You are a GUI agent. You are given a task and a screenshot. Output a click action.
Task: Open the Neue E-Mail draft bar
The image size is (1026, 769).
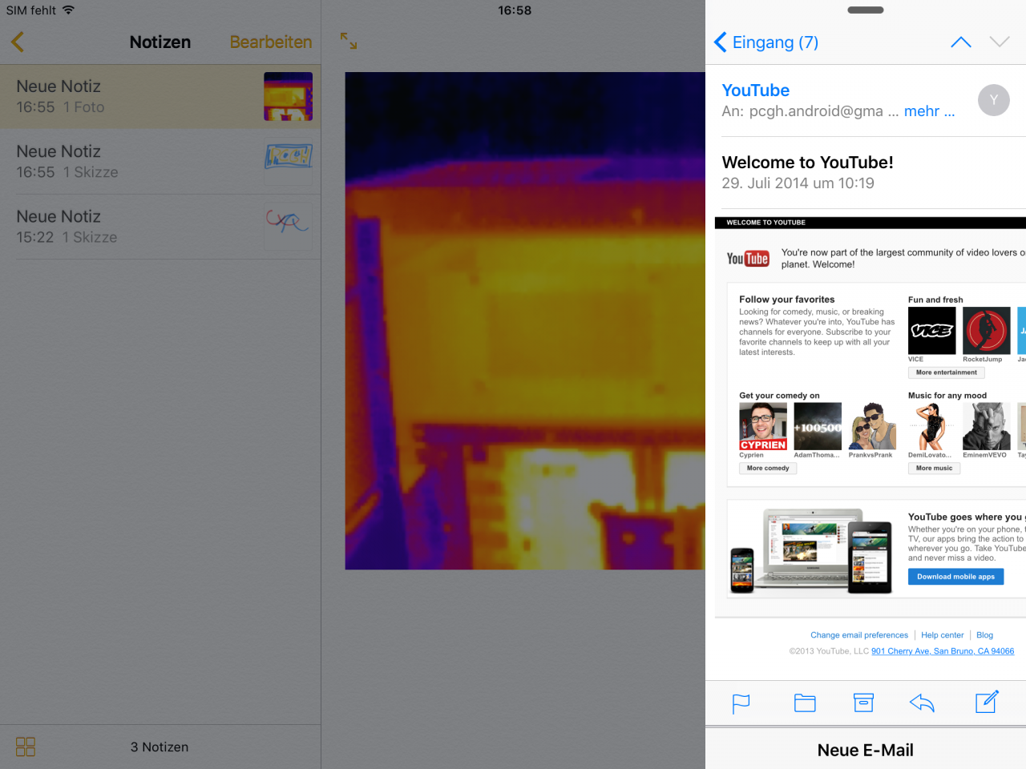pos(866,750)
